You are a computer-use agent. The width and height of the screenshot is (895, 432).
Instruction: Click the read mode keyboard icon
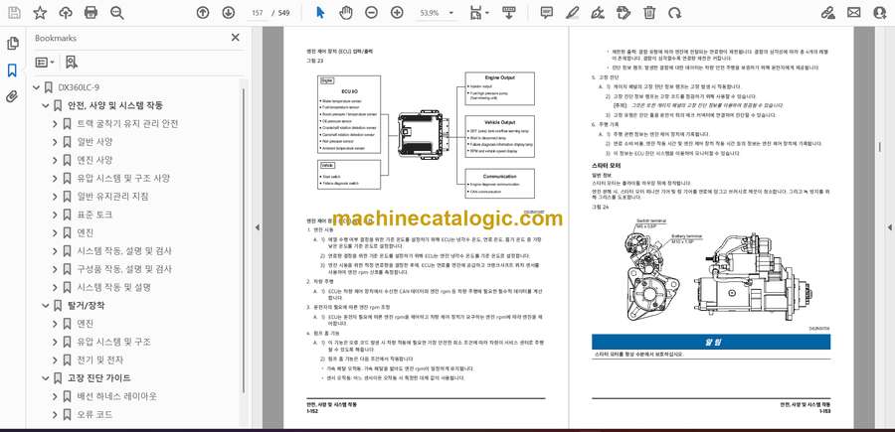[508, 13]
